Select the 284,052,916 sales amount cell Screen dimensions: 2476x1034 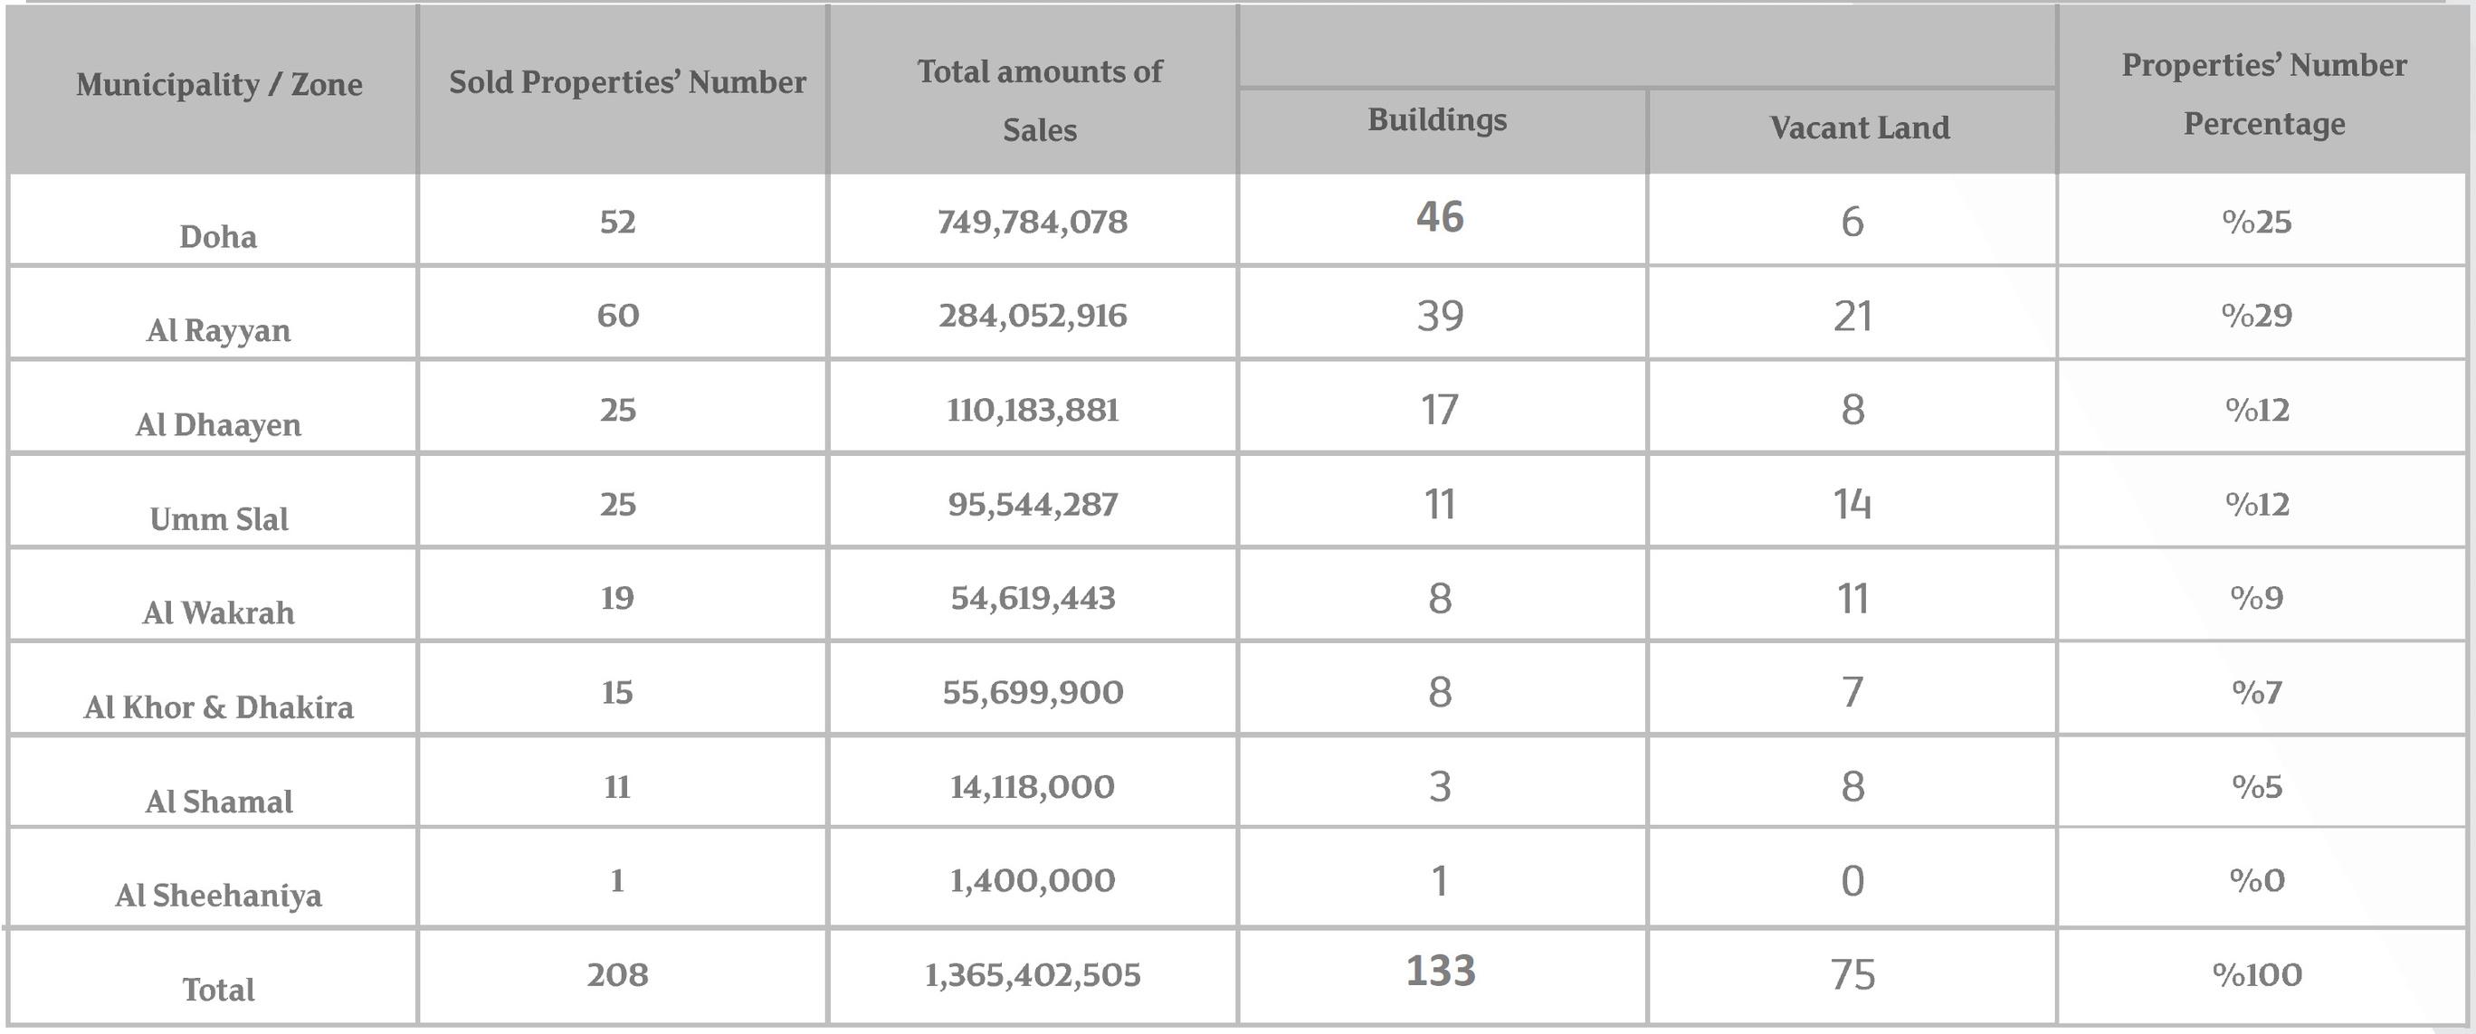click(1033, 316)
